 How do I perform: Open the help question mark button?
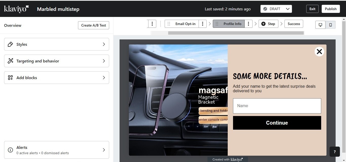(335, 152)
